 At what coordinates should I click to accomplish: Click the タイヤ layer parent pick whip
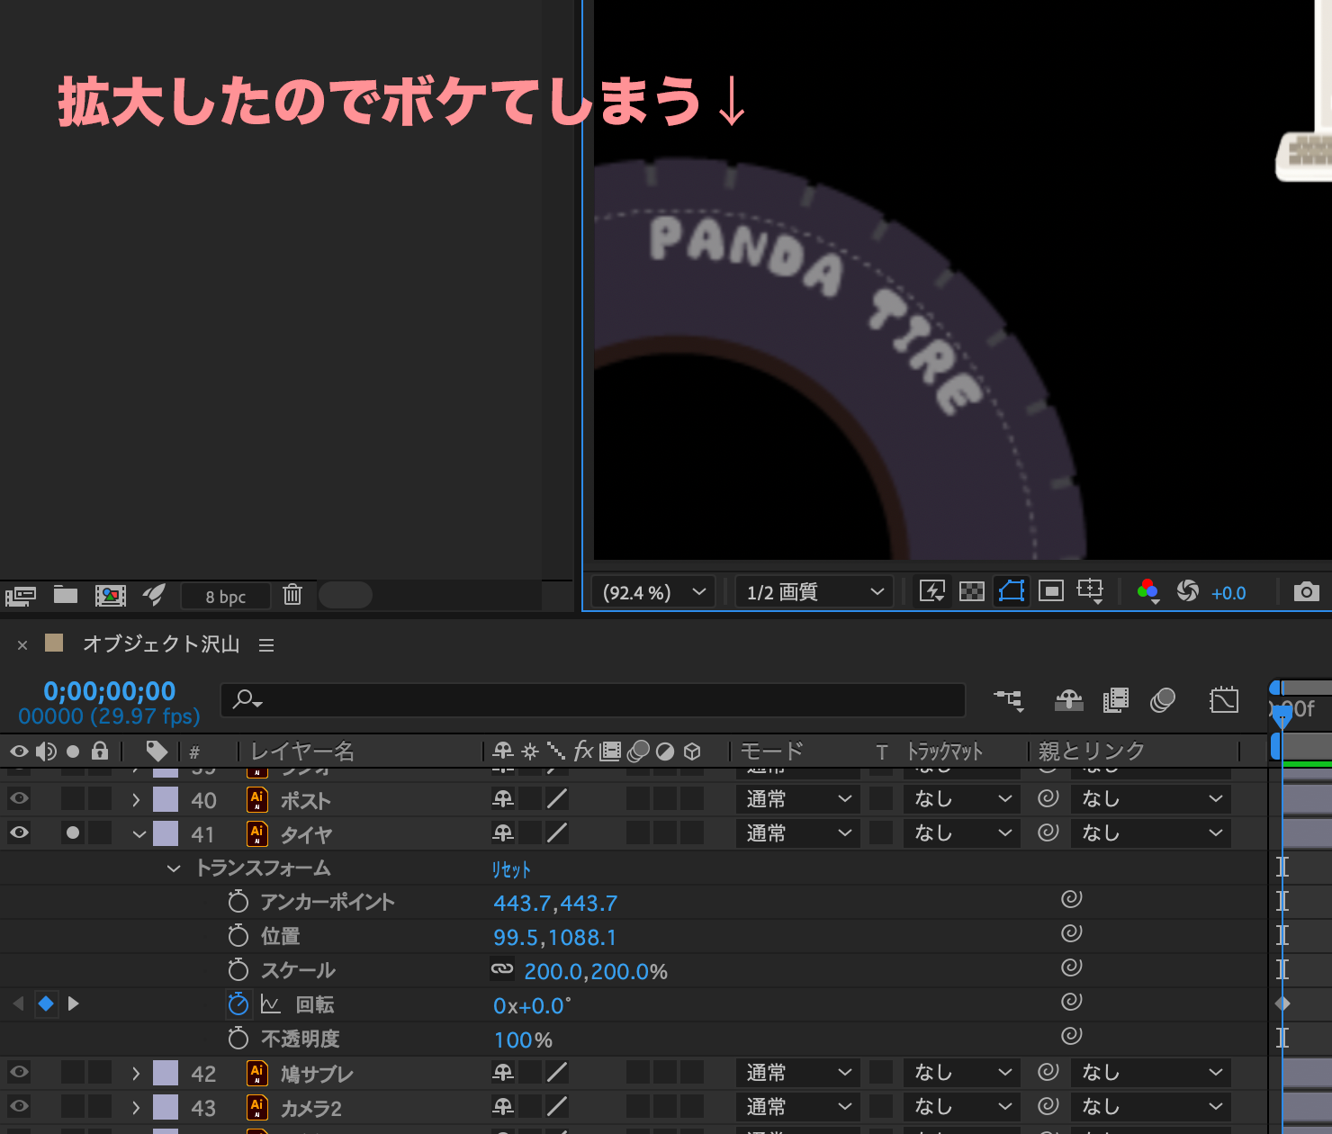[1048, 832]
